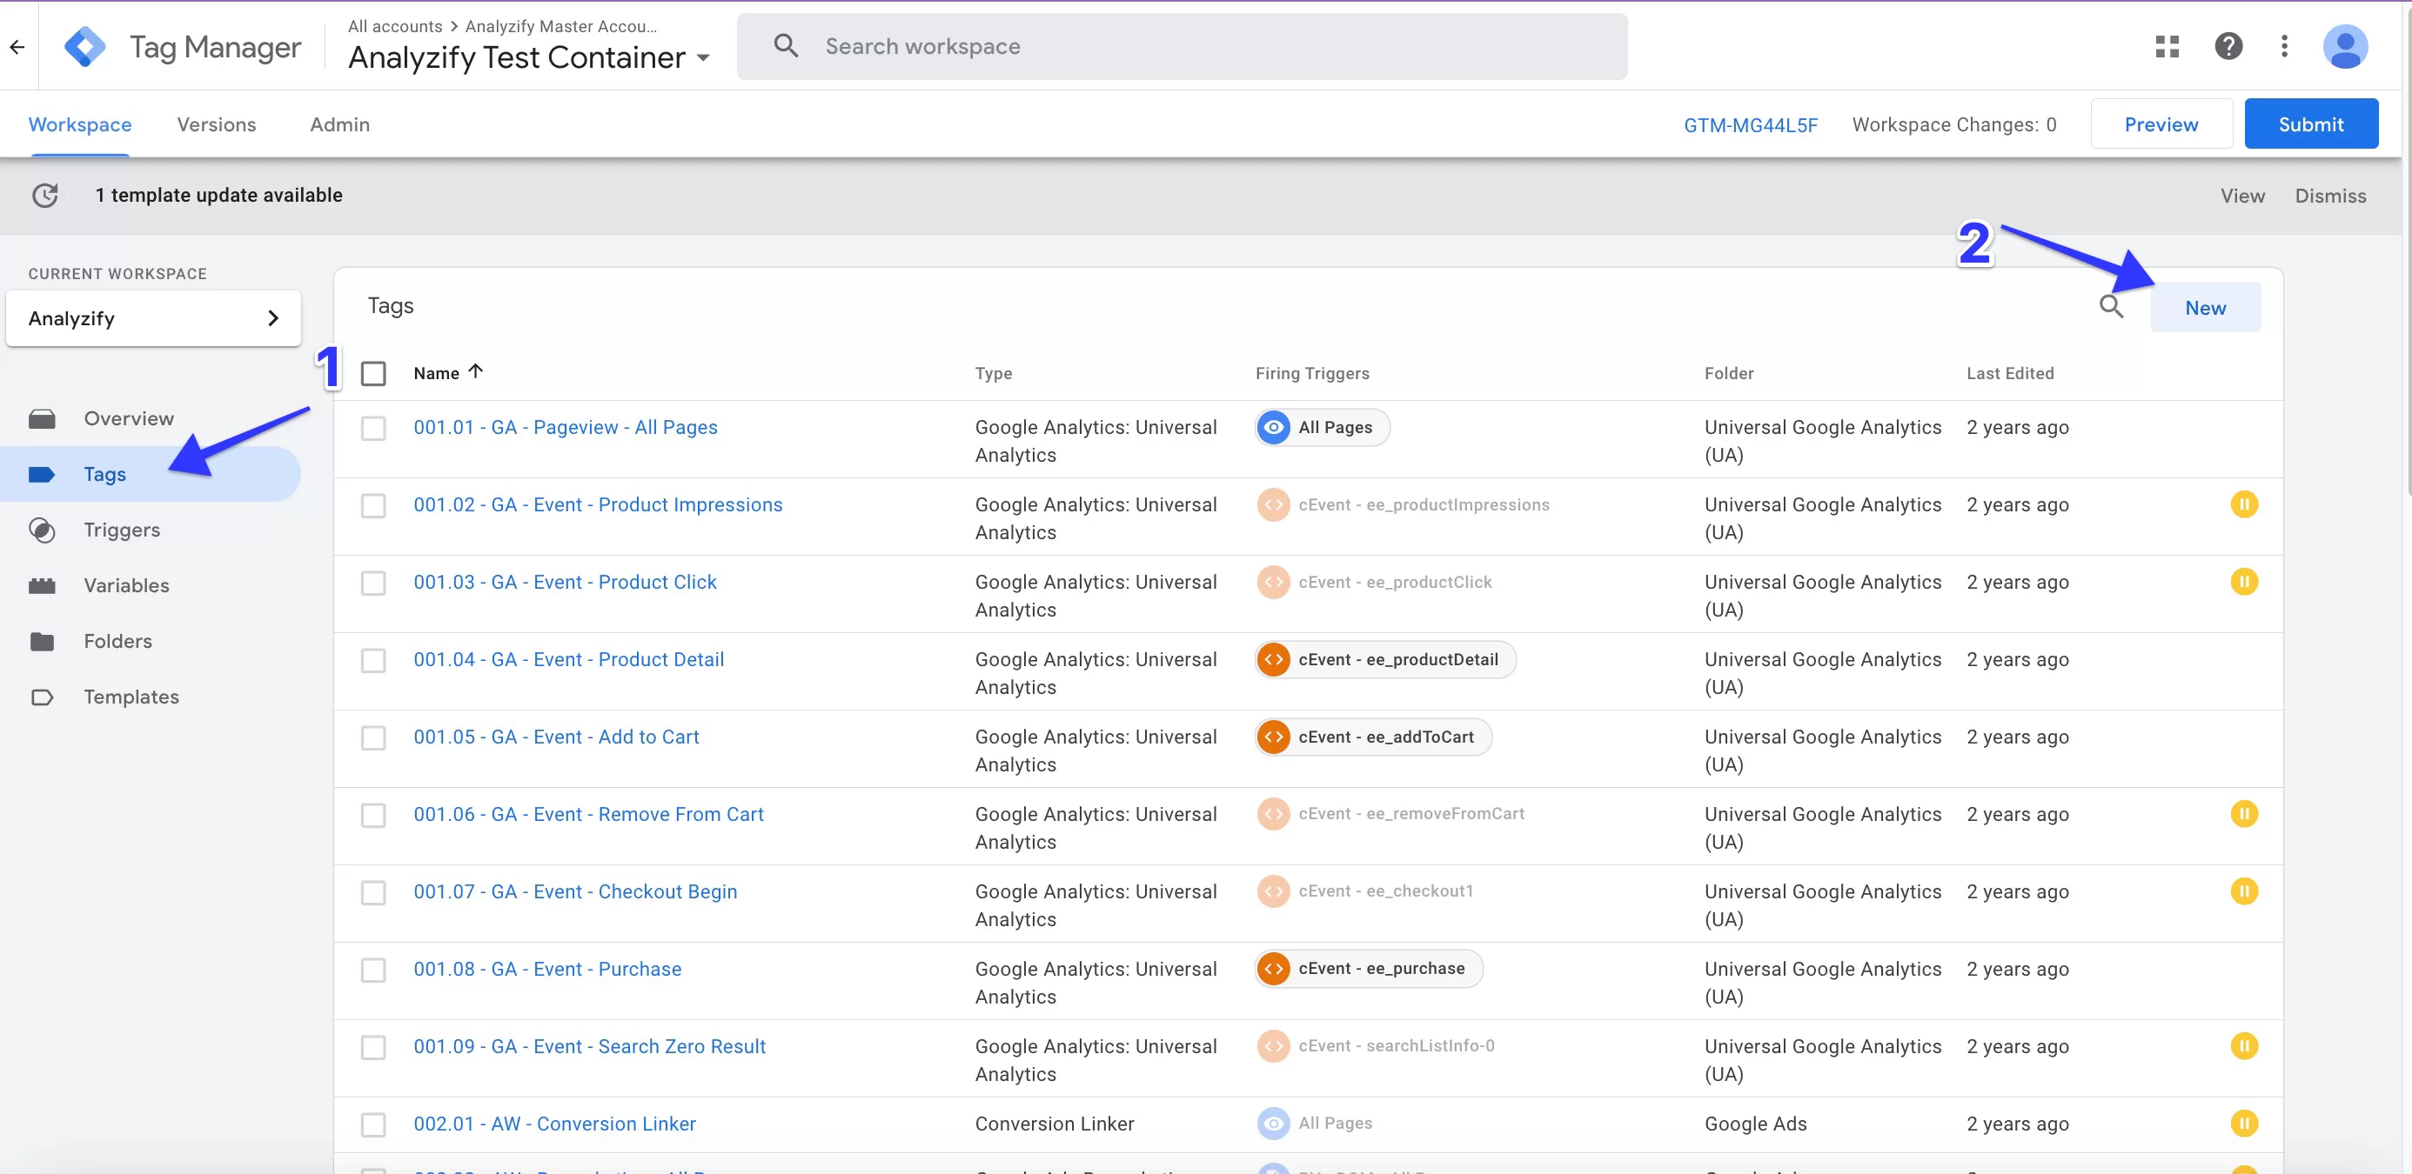Switch to the Admin tab
The width and height of the screenshot is (2412, 1174).
pos(340,125)
